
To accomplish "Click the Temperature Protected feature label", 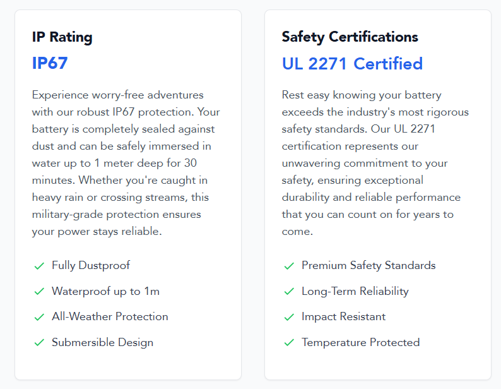I will (x=361, y=342).
